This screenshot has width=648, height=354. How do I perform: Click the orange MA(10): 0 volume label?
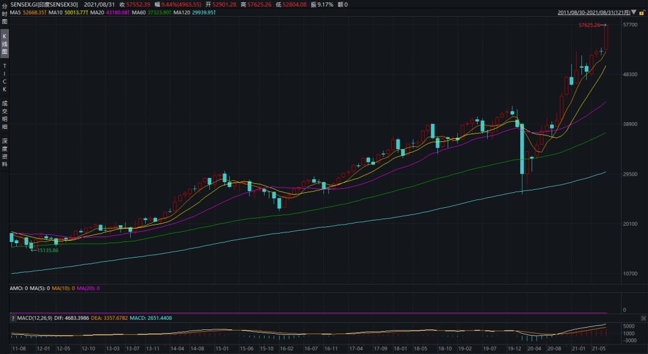pyautogui.click(x=63, y=288)
